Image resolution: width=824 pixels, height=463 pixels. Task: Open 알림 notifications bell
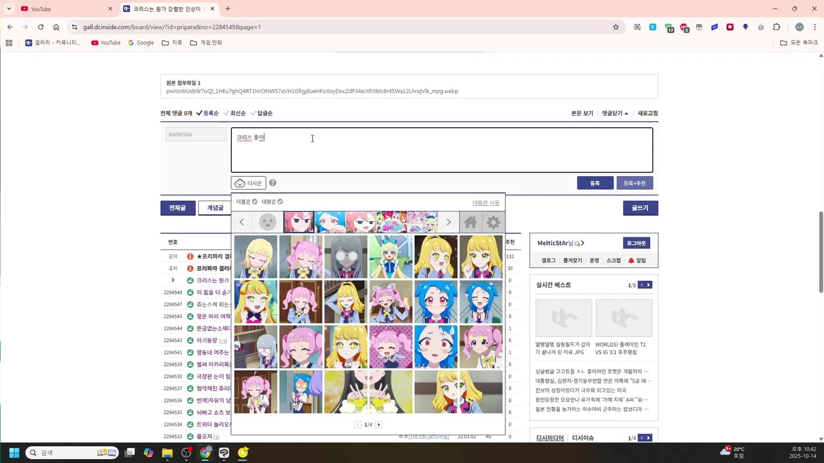click(x=637, y=260)
